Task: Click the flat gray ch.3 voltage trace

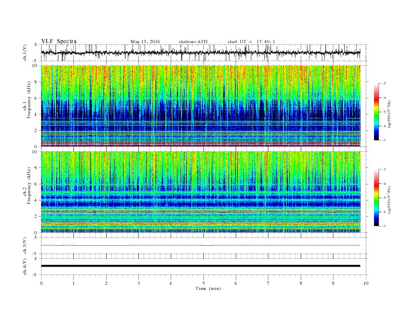Action: [200, 245]
